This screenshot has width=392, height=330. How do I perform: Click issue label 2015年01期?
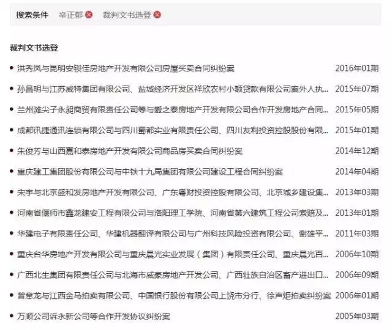pos(357,130)
